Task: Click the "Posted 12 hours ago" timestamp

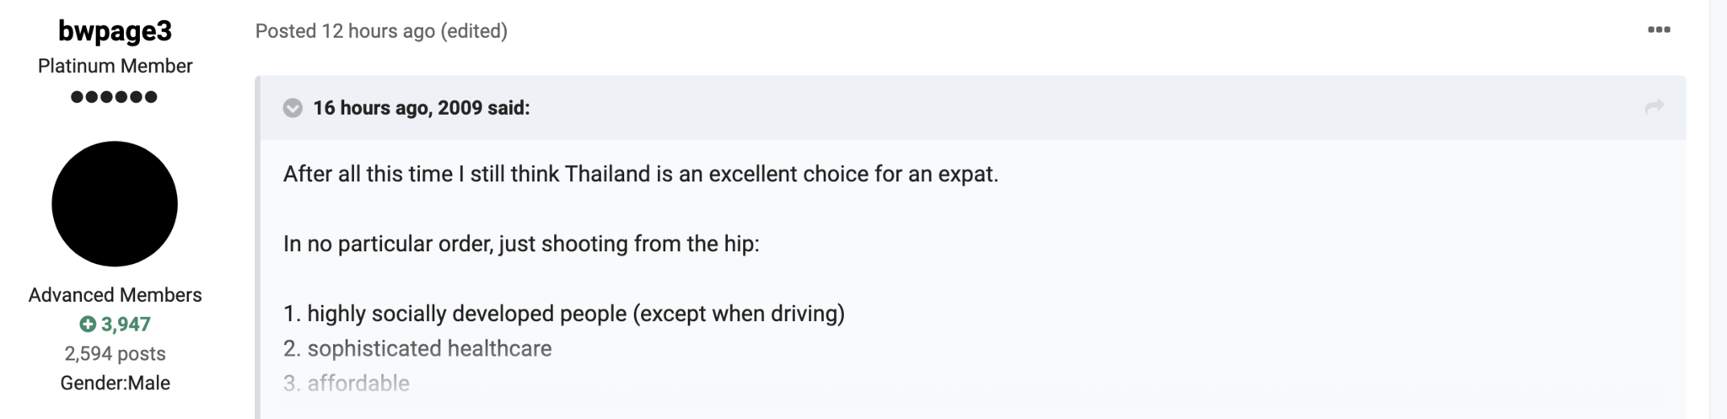Action: click(x=345, y=31)
